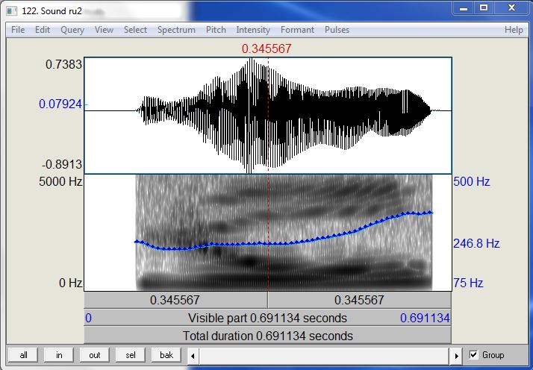The height and width of the screenshot is (370, 533).
Task: Click the 'sel' zoom button
Action: click(131, 355)
